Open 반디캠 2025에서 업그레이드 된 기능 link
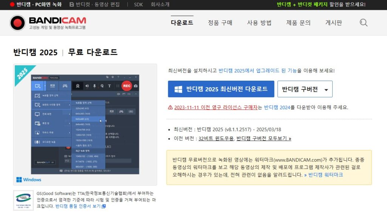 [x=257, y=71]
